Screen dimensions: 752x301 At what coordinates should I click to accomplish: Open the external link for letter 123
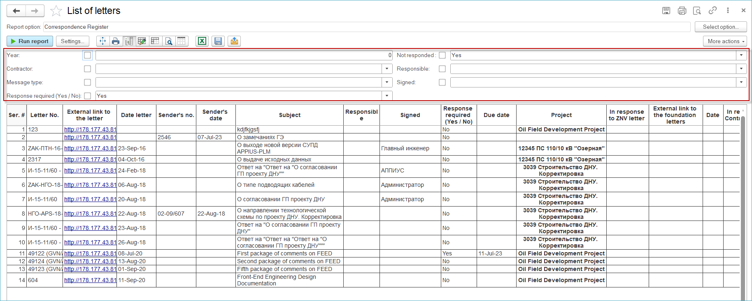pos(90,129)
